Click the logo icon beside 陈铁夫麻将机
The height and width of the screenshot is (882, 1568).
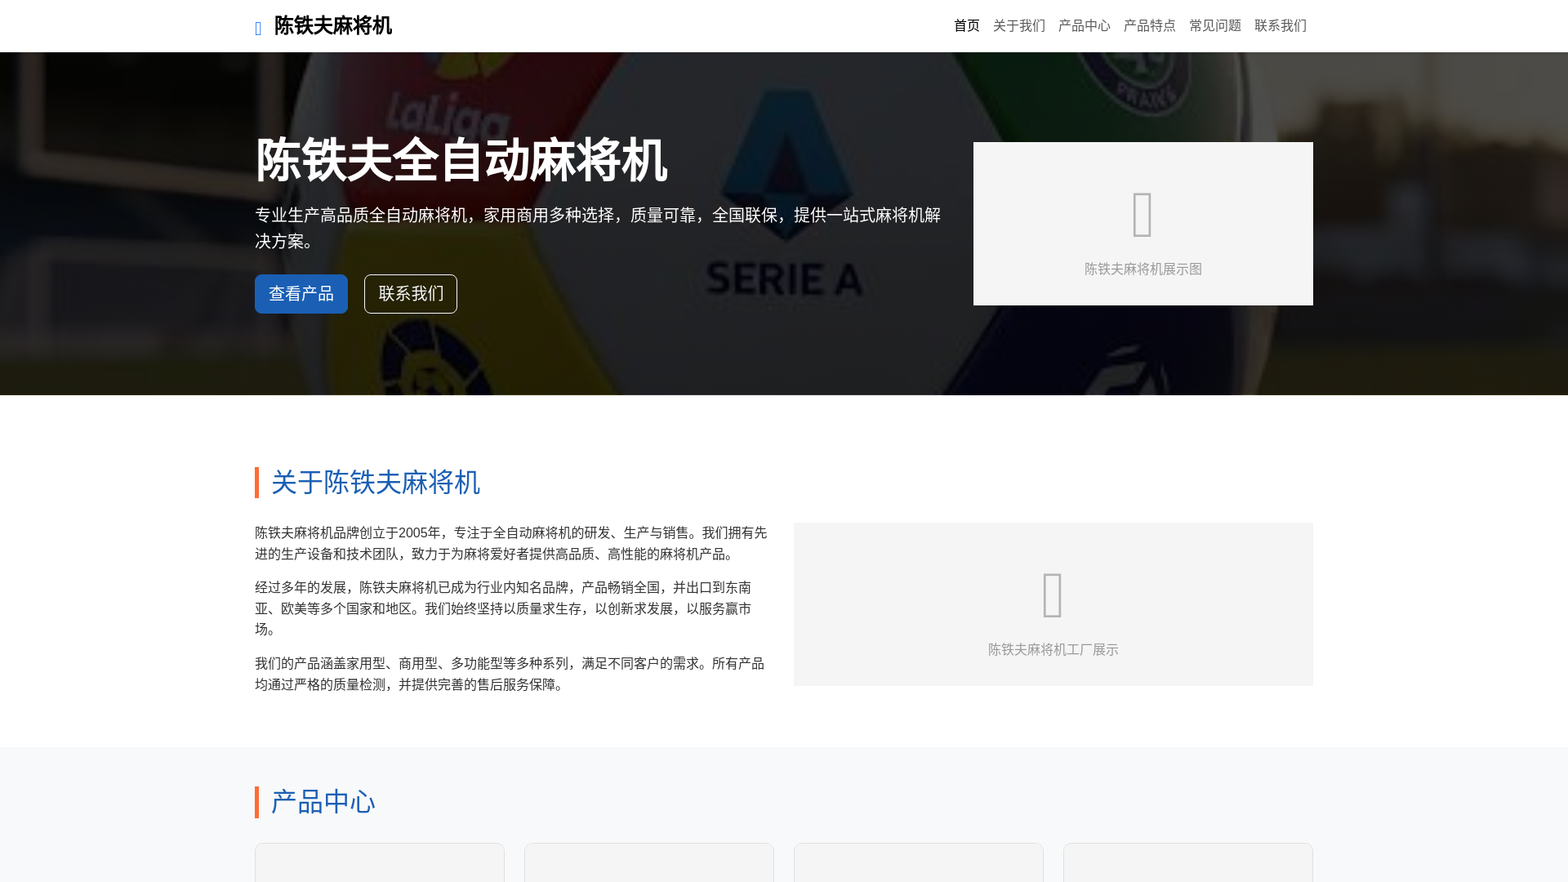point(259,29)
